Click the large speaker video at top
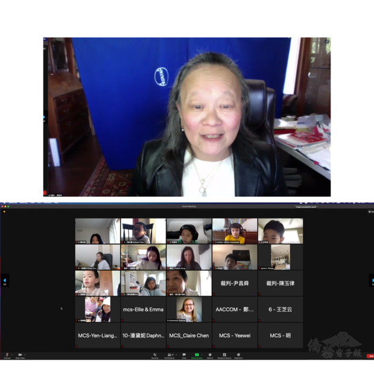The height and width of the screenshot is (374, 374). pos(187,117)
